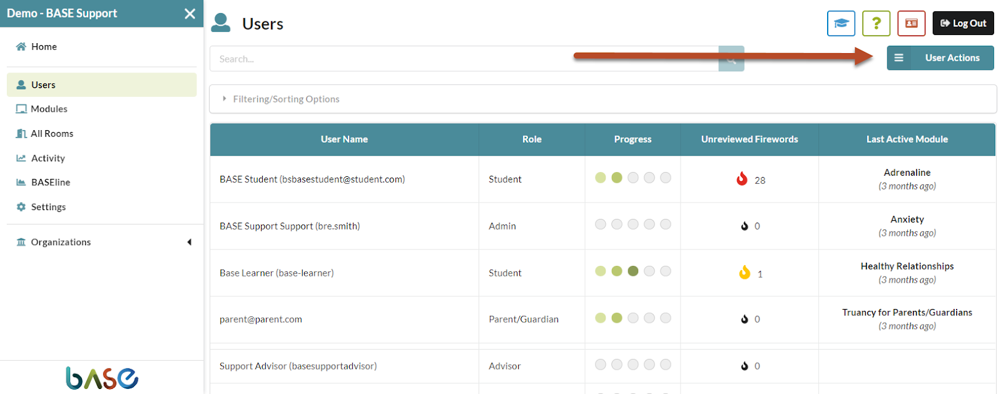Click progress dots for parent@parent.com
Image resolution: width=1001 pixels, height=394 pixels.
(633, 318)
